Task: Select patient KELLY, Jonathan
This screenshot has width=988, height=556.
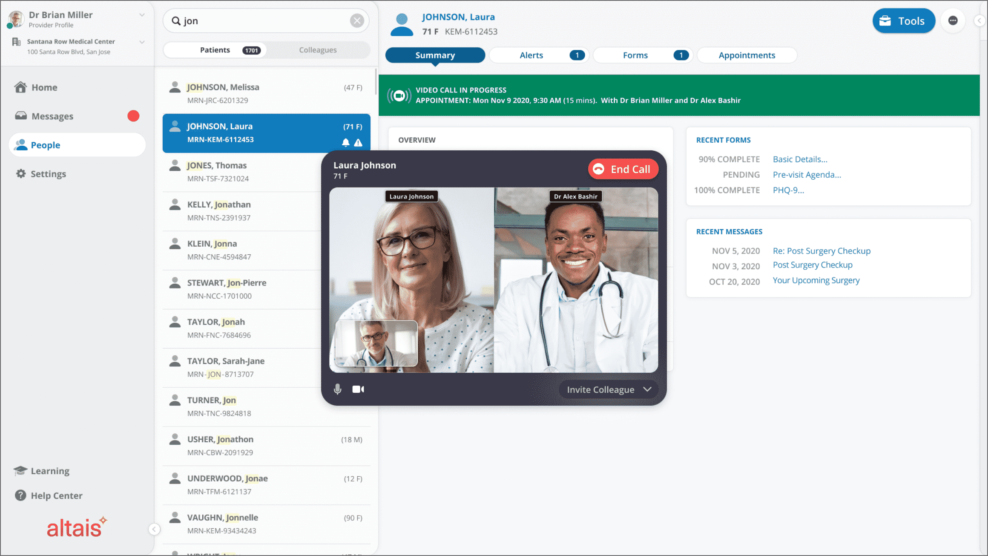Action: [243, 211]
